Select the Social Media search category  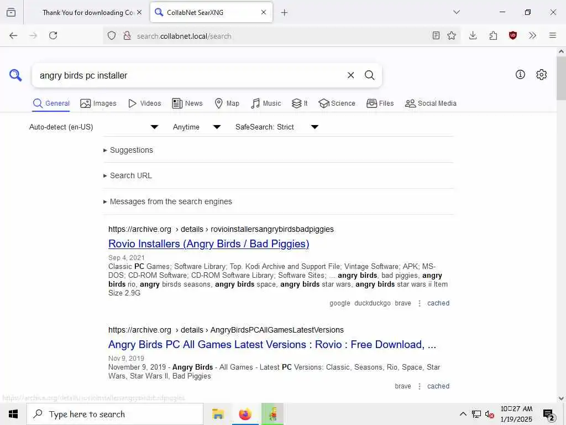click(x=431, y=103)
